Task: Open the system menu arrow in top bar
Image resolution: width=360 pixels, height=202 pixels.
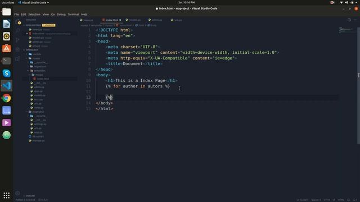Action: [357, 2]
